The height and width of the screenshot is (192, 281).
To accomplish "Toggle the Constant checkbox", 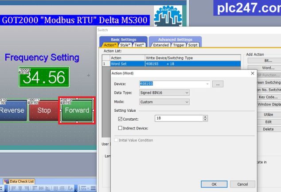I will [120, 119].
